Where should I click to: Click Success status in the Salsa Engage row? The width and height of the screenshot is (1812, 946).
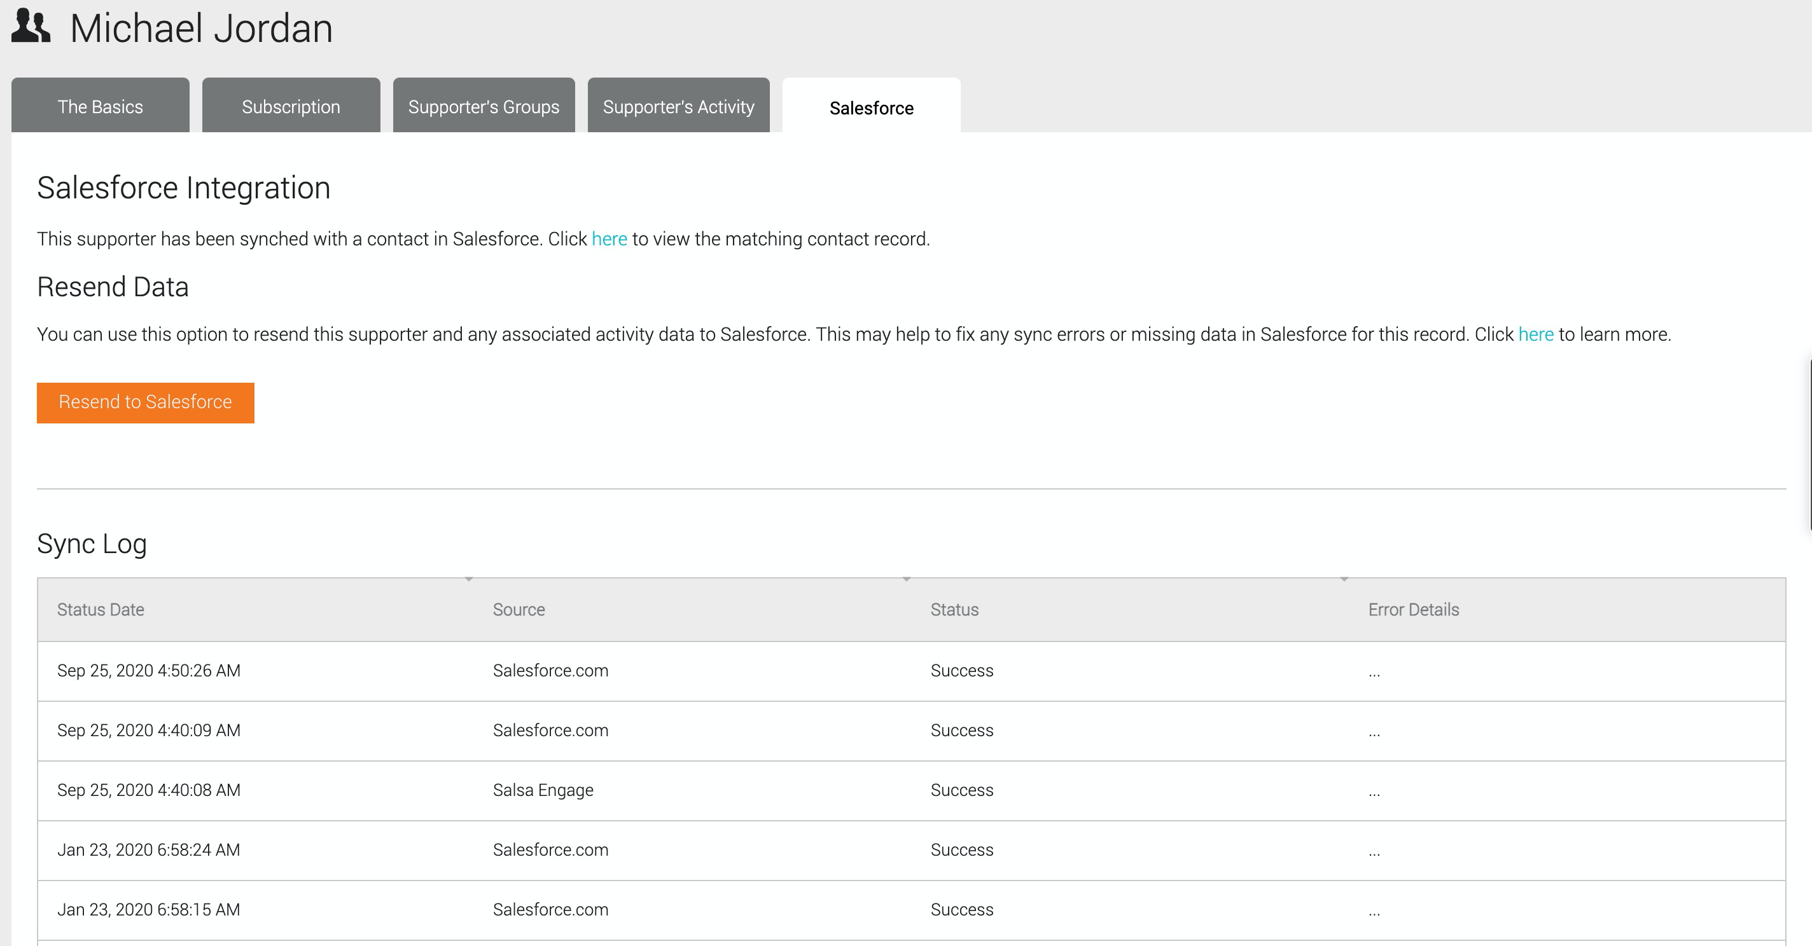tap(962, 790)
